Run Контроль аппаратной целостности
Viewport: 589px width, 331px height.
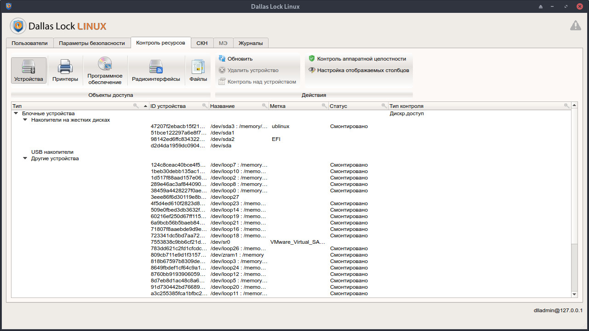pos(360,58)
